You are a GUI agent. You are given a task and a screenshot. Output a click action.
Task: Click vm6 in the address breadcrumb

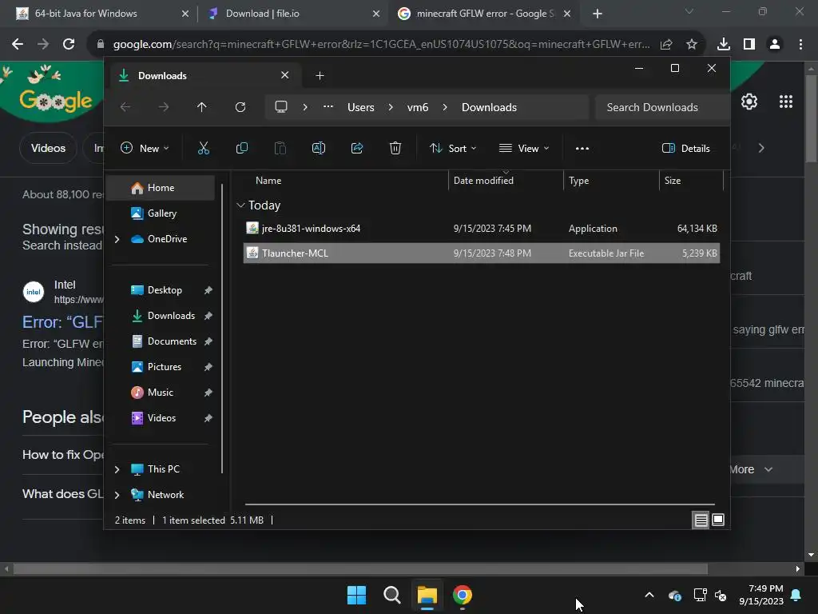point(418,107)
